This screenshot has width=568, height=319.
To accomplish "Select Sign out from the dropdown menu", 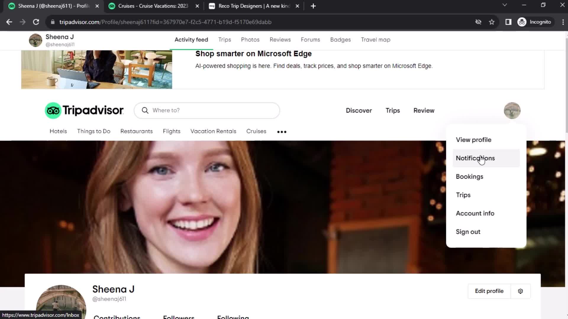I will click(x=468, y=231).
